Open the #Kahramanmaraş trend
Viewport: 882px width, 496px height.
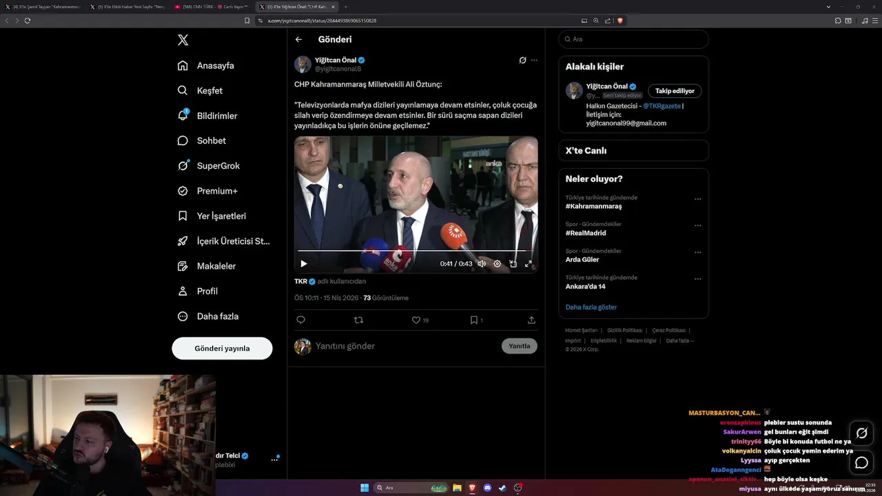click(593, 206)
